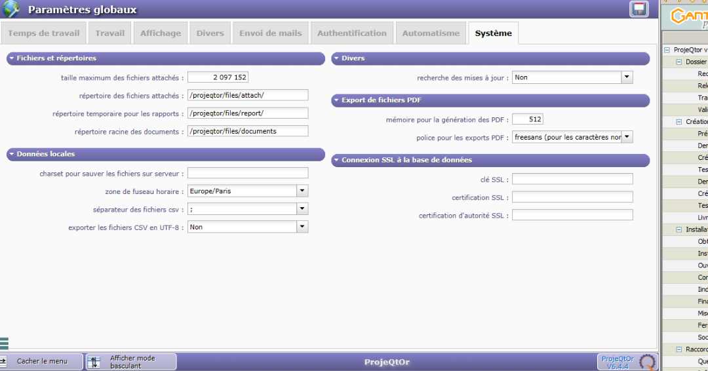This screenshot has height=371, width=708.
Task: Click the save floppy disk icon
Action: pos(639,9)
